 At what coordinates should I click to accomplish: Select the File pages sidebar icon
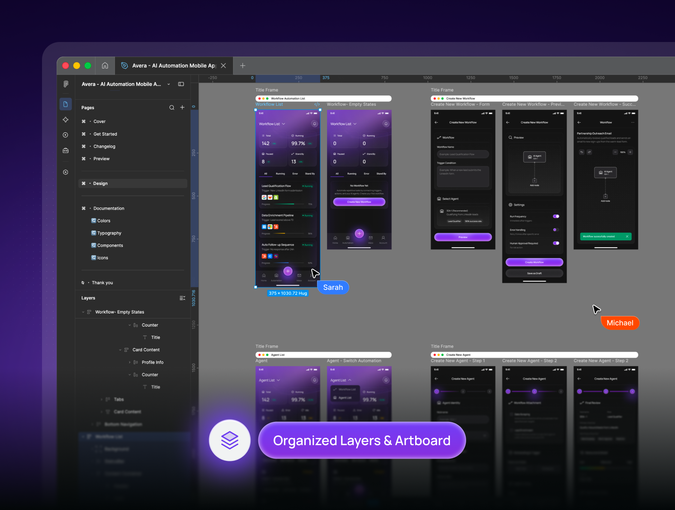pos(66,104)
